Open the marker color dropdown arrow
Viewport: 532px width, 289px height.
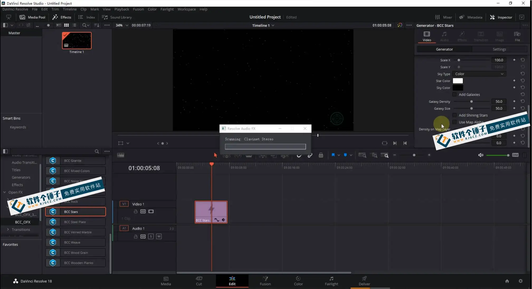[x=351, y=155]
